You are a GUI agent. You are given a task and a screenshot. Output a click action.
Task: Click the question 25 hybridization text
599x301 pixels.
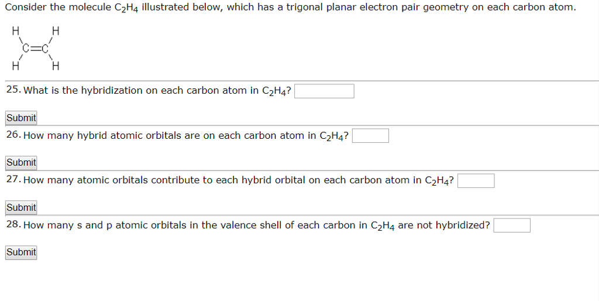(157, 91)
